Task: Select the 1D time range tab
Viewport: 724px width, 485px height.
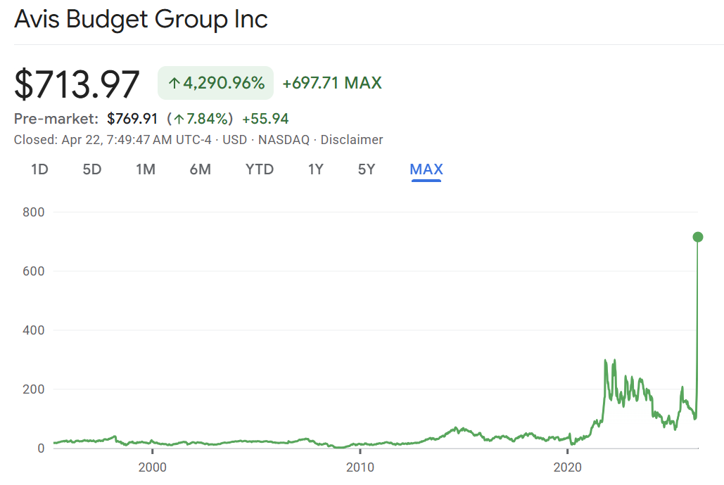Action: click(39, 169)
